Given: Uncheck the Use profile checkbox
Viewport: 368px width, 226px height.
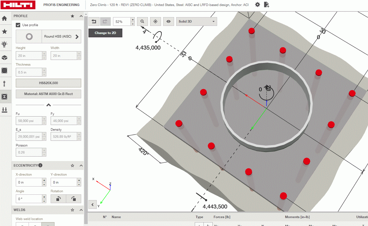Looking at the screenshot, I should click(x=18, y=25).
